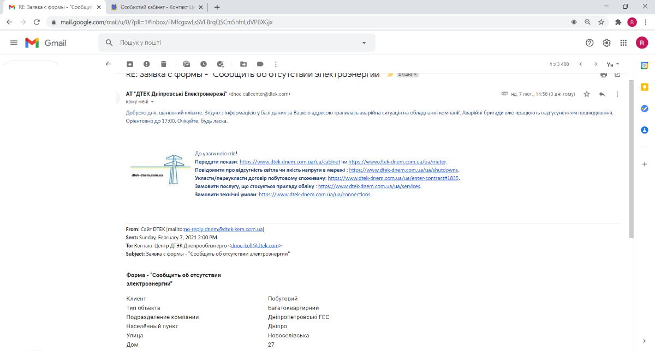Open Chrome profile avatar in toolbar

(632, 22)
